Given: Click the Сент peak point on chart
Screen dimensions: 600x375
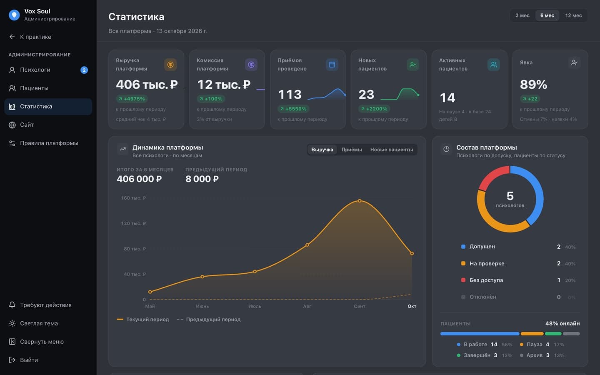Looking at the screenshot, I should click(360, 201).
